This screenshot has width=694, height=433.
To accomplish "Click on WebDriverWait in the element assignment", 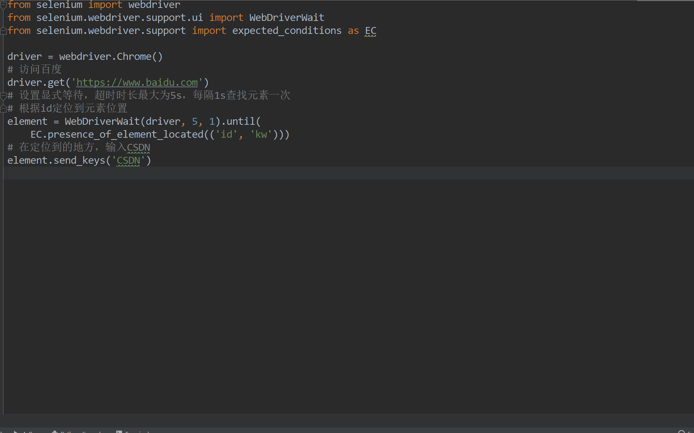I will pos(102,121).
